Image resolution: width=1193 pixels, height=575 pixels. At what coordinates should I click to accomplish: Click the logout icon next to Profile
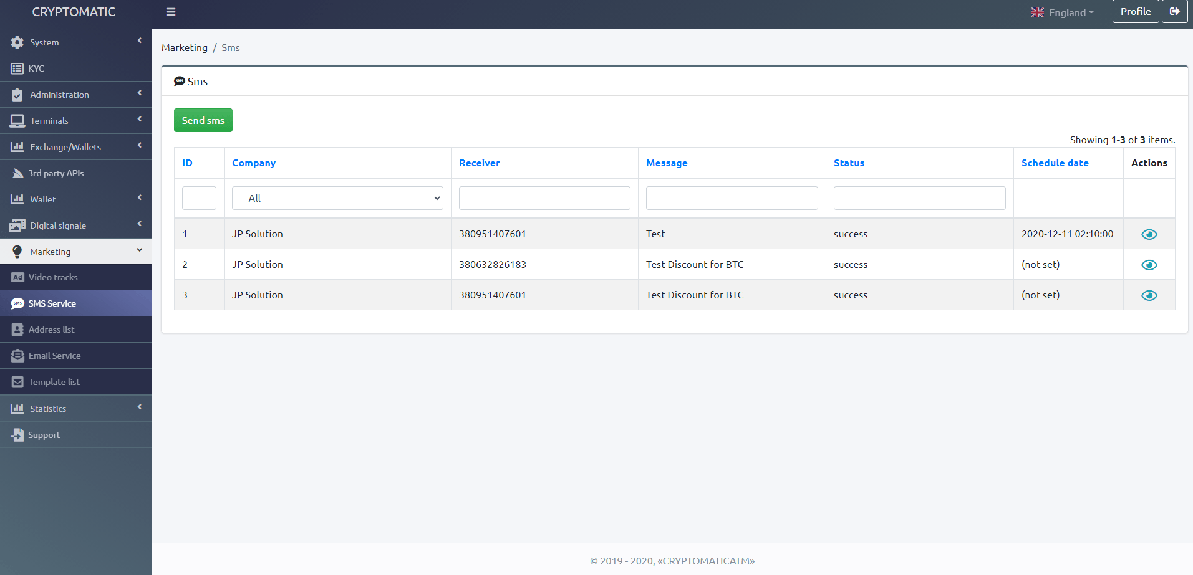click(x=1174, y=12)
